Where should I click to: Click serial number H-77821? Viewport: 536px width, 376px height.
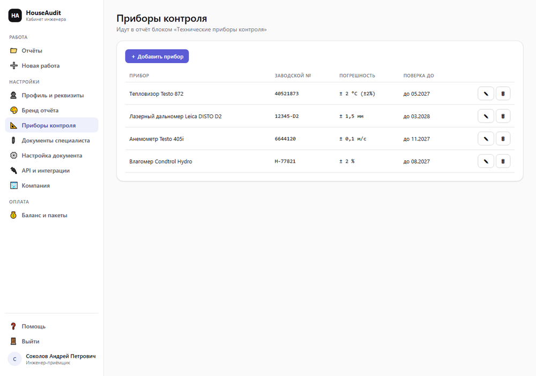click(286, 161)
